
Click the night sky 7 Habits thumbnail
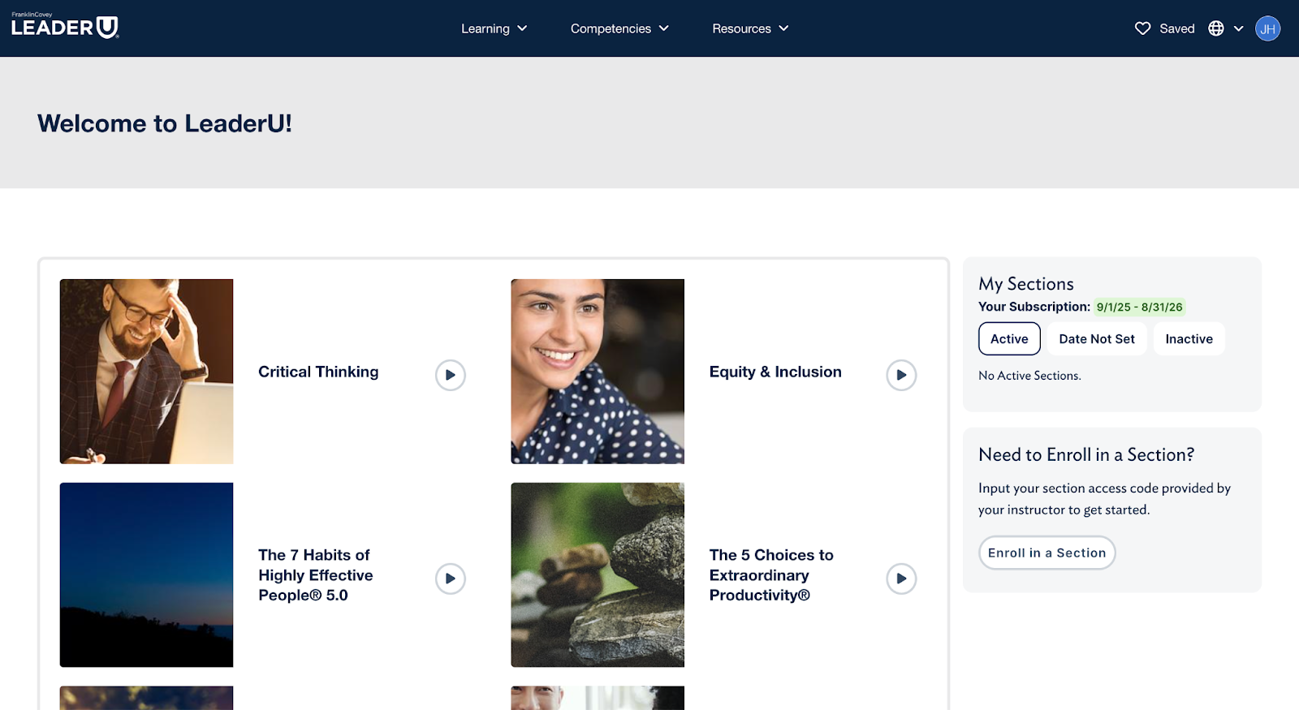(146, 574)
